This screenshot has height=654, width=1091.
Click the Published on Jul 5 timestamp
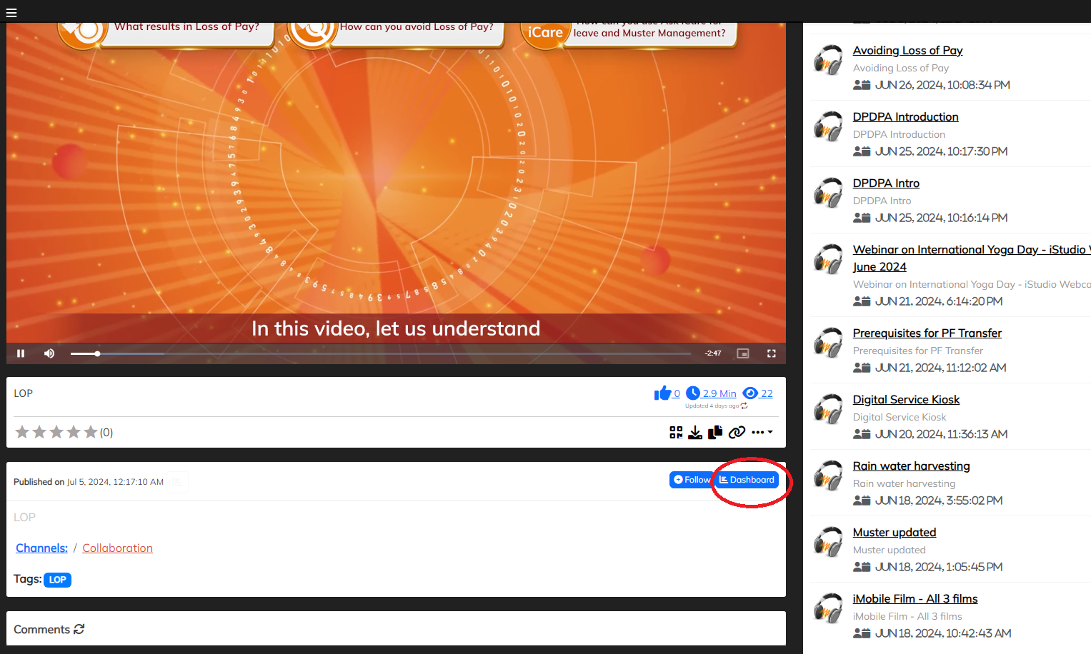tap(89, 482)
